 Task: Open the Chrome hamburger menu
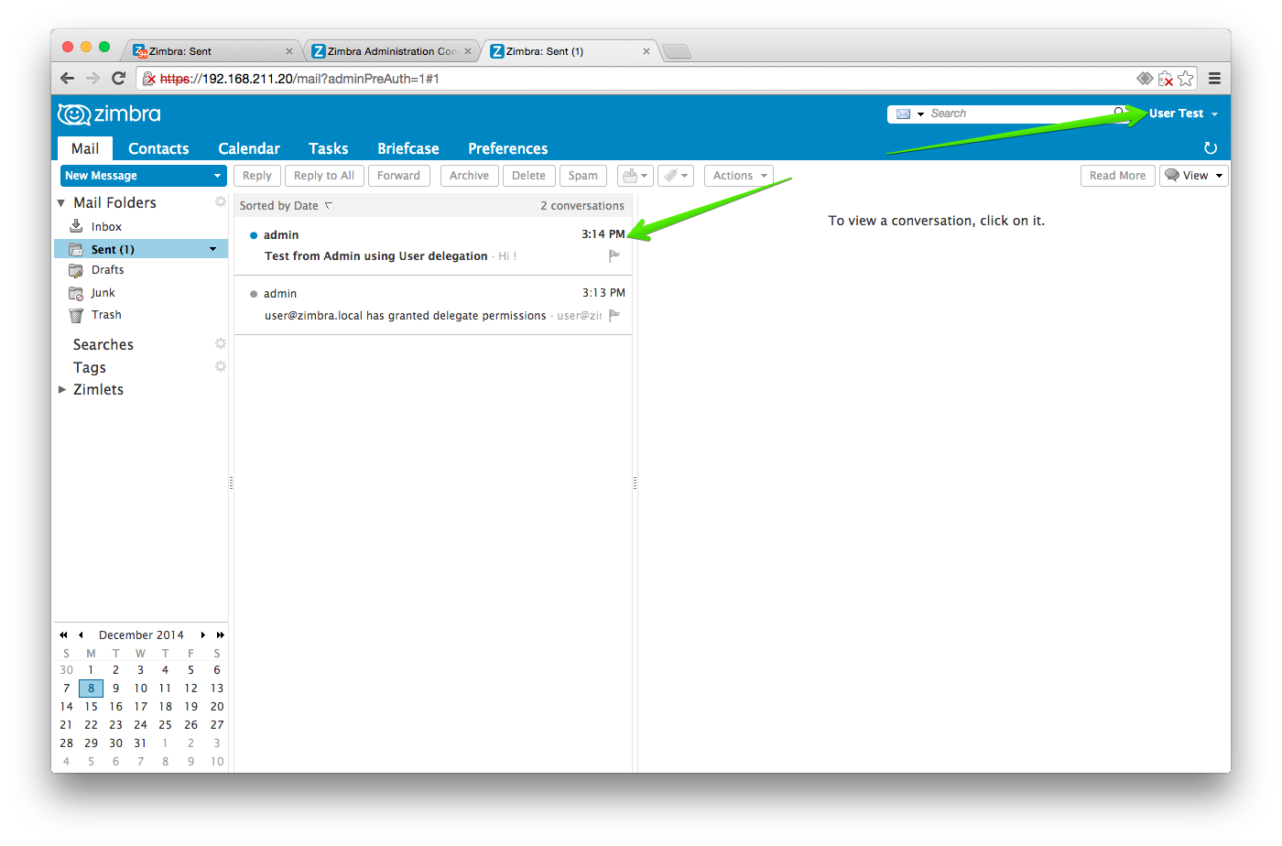tap(1214, 79)
